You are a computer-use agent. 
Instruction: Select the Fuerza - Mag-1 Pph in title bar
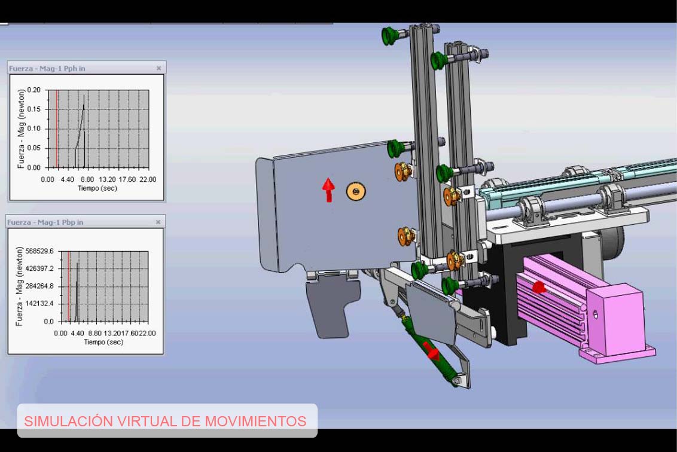tap(87, 68)
